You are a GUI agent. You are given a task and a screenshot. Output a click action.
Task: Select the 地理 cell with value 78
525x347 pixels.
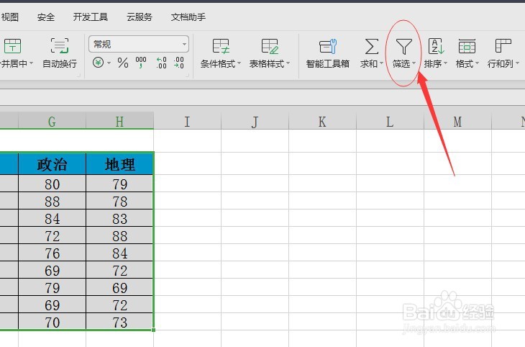tap(120, 201)
